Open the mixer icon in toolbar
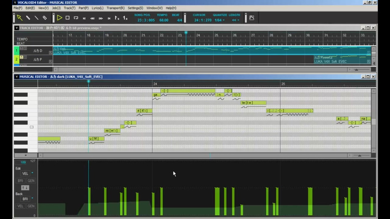The width and height of the screenshot is (390, 219). click(x=252, y=17)
